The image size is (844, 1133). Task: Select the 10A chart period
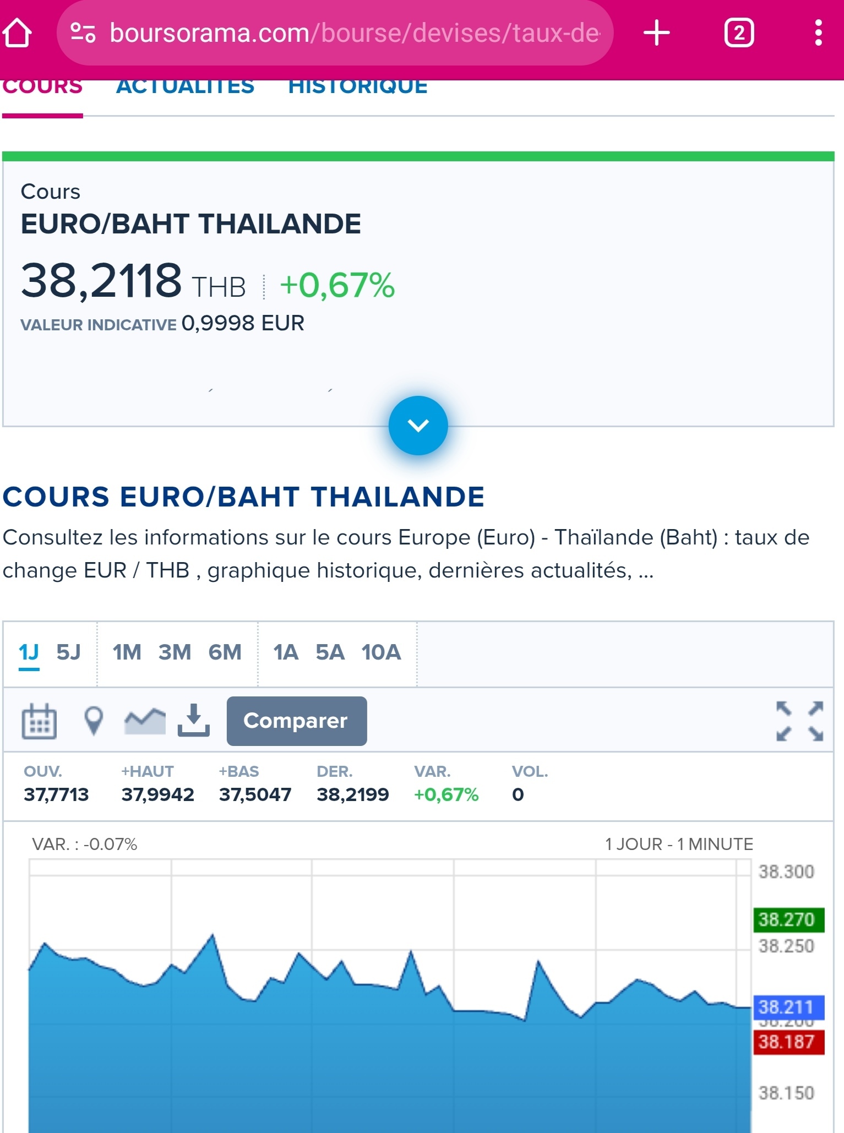pos(381,652)
